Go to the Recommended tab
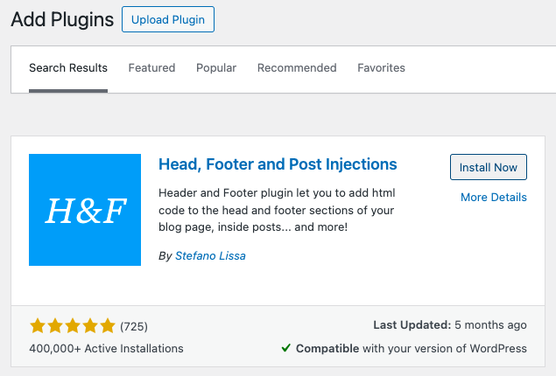This screenshot has width=556, height=376. pos(297,68)
